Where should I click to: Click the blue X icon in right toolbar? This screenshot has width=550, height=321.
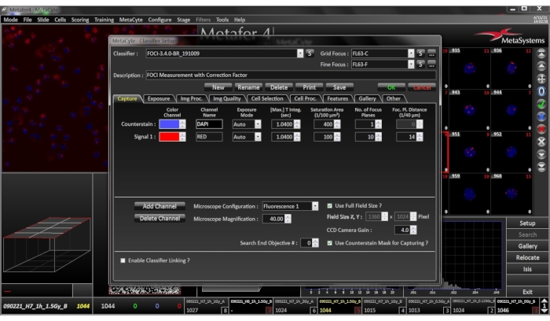point(541,116)
